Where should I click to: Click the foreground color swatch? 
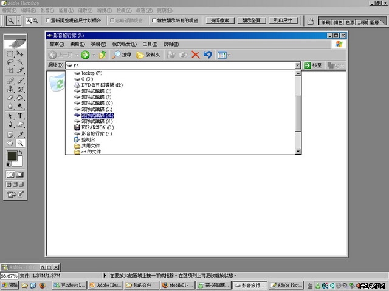coord(12,156)
